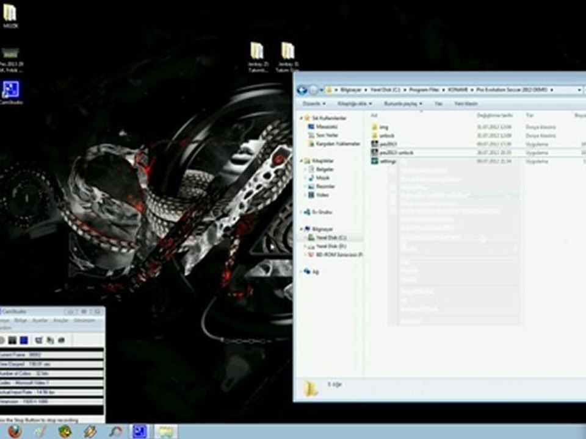Screen dimensions: 586x439
Task: Click the Yeni klasör button
Action: pos(466,104)
